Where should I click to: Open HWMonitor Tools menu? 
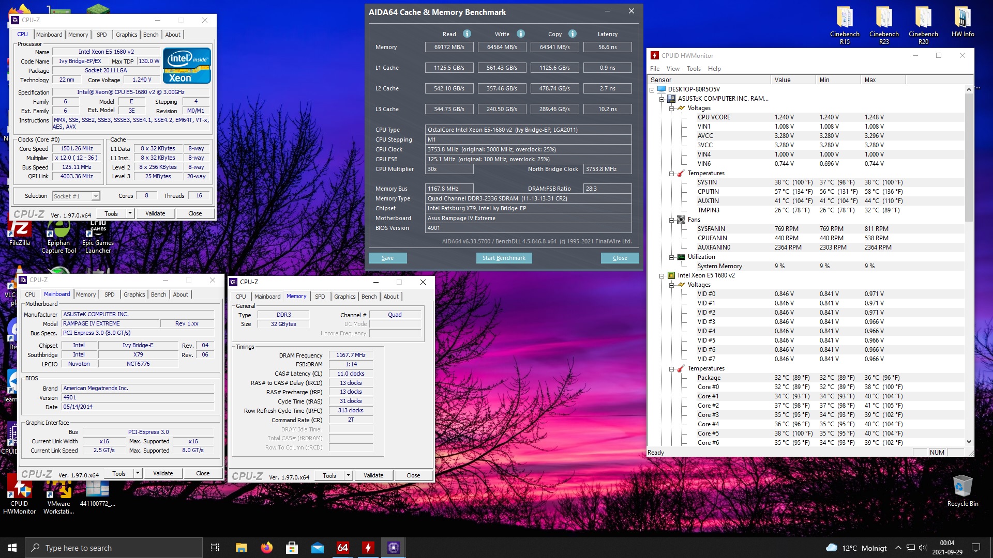(x=694, y=69)
